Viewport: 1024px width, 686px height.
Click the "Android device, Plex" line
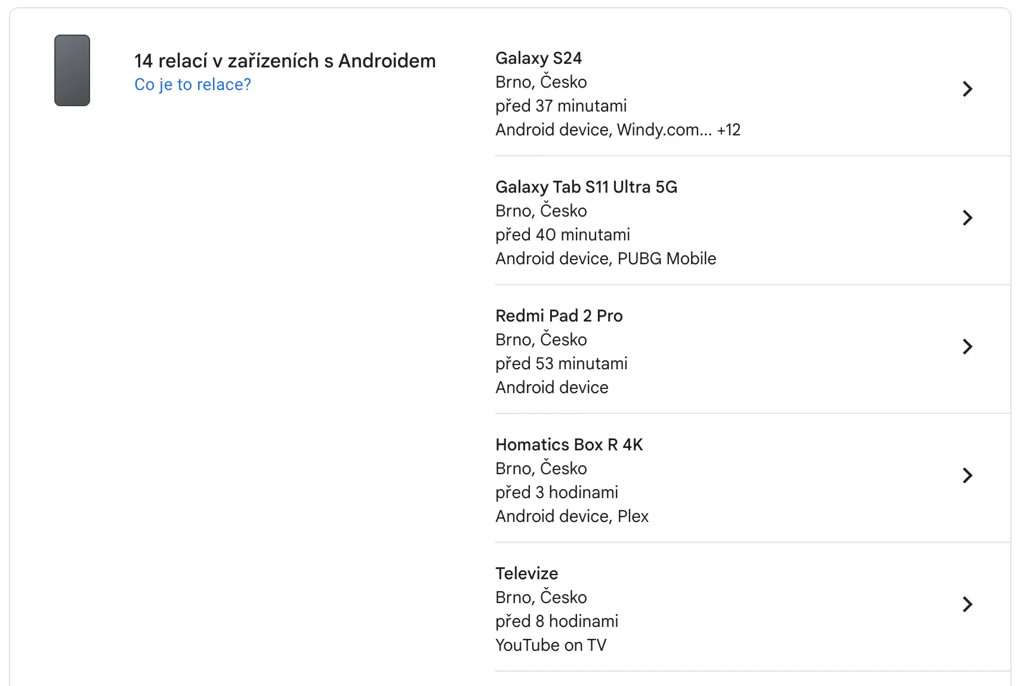click(572, 517)
